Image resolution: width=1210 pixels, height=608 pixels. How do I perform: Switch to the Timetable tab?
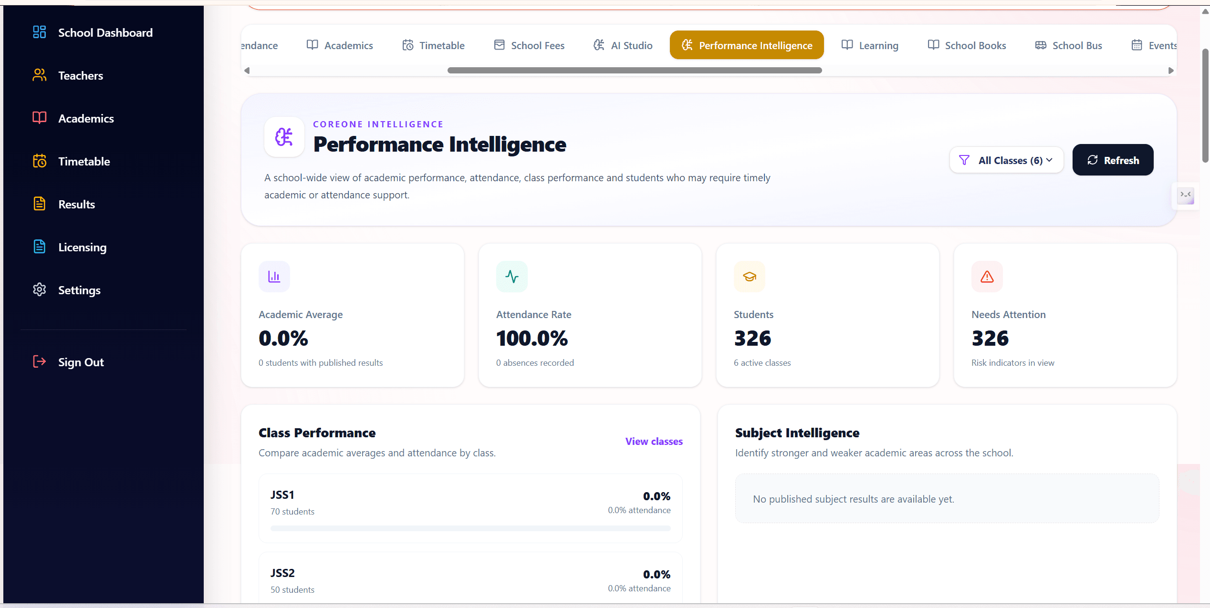tap(433, 45)
